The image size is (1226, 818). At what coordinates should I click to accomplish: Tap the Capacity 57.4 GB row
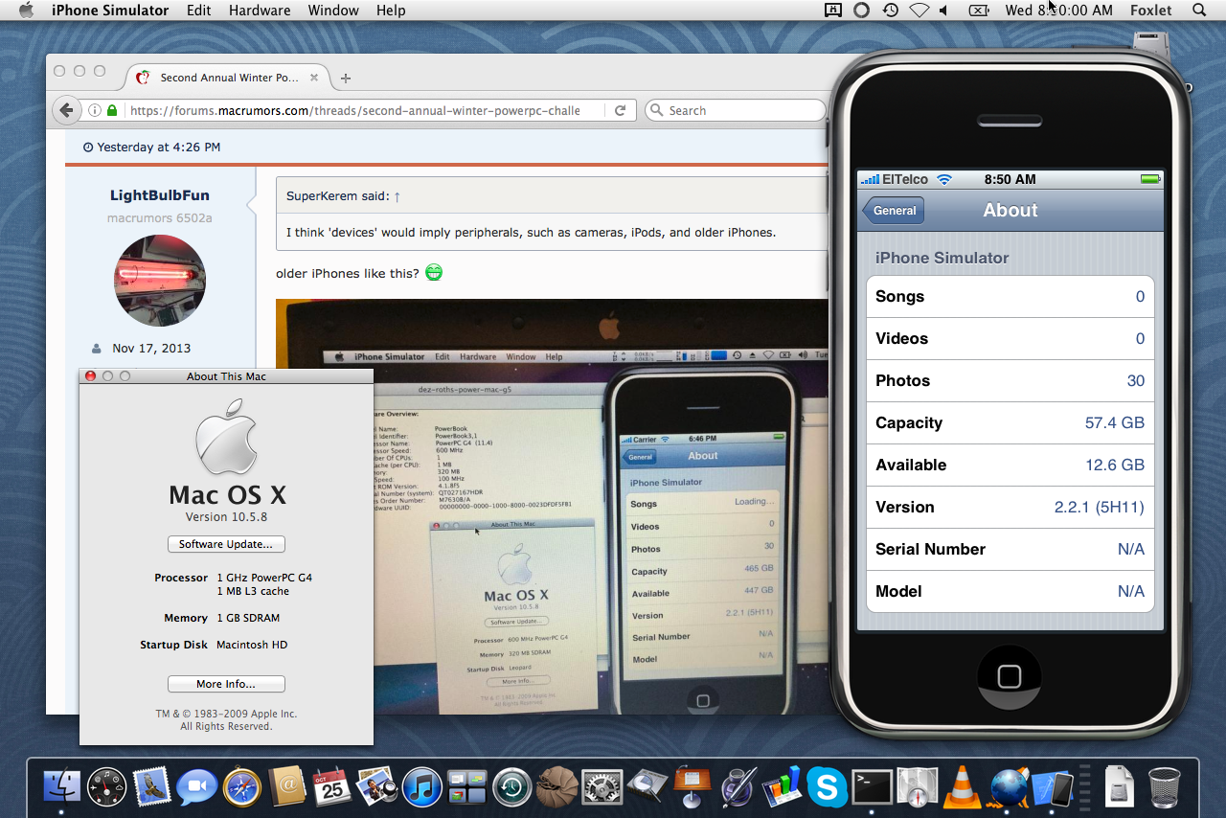tap(1010, 423)
